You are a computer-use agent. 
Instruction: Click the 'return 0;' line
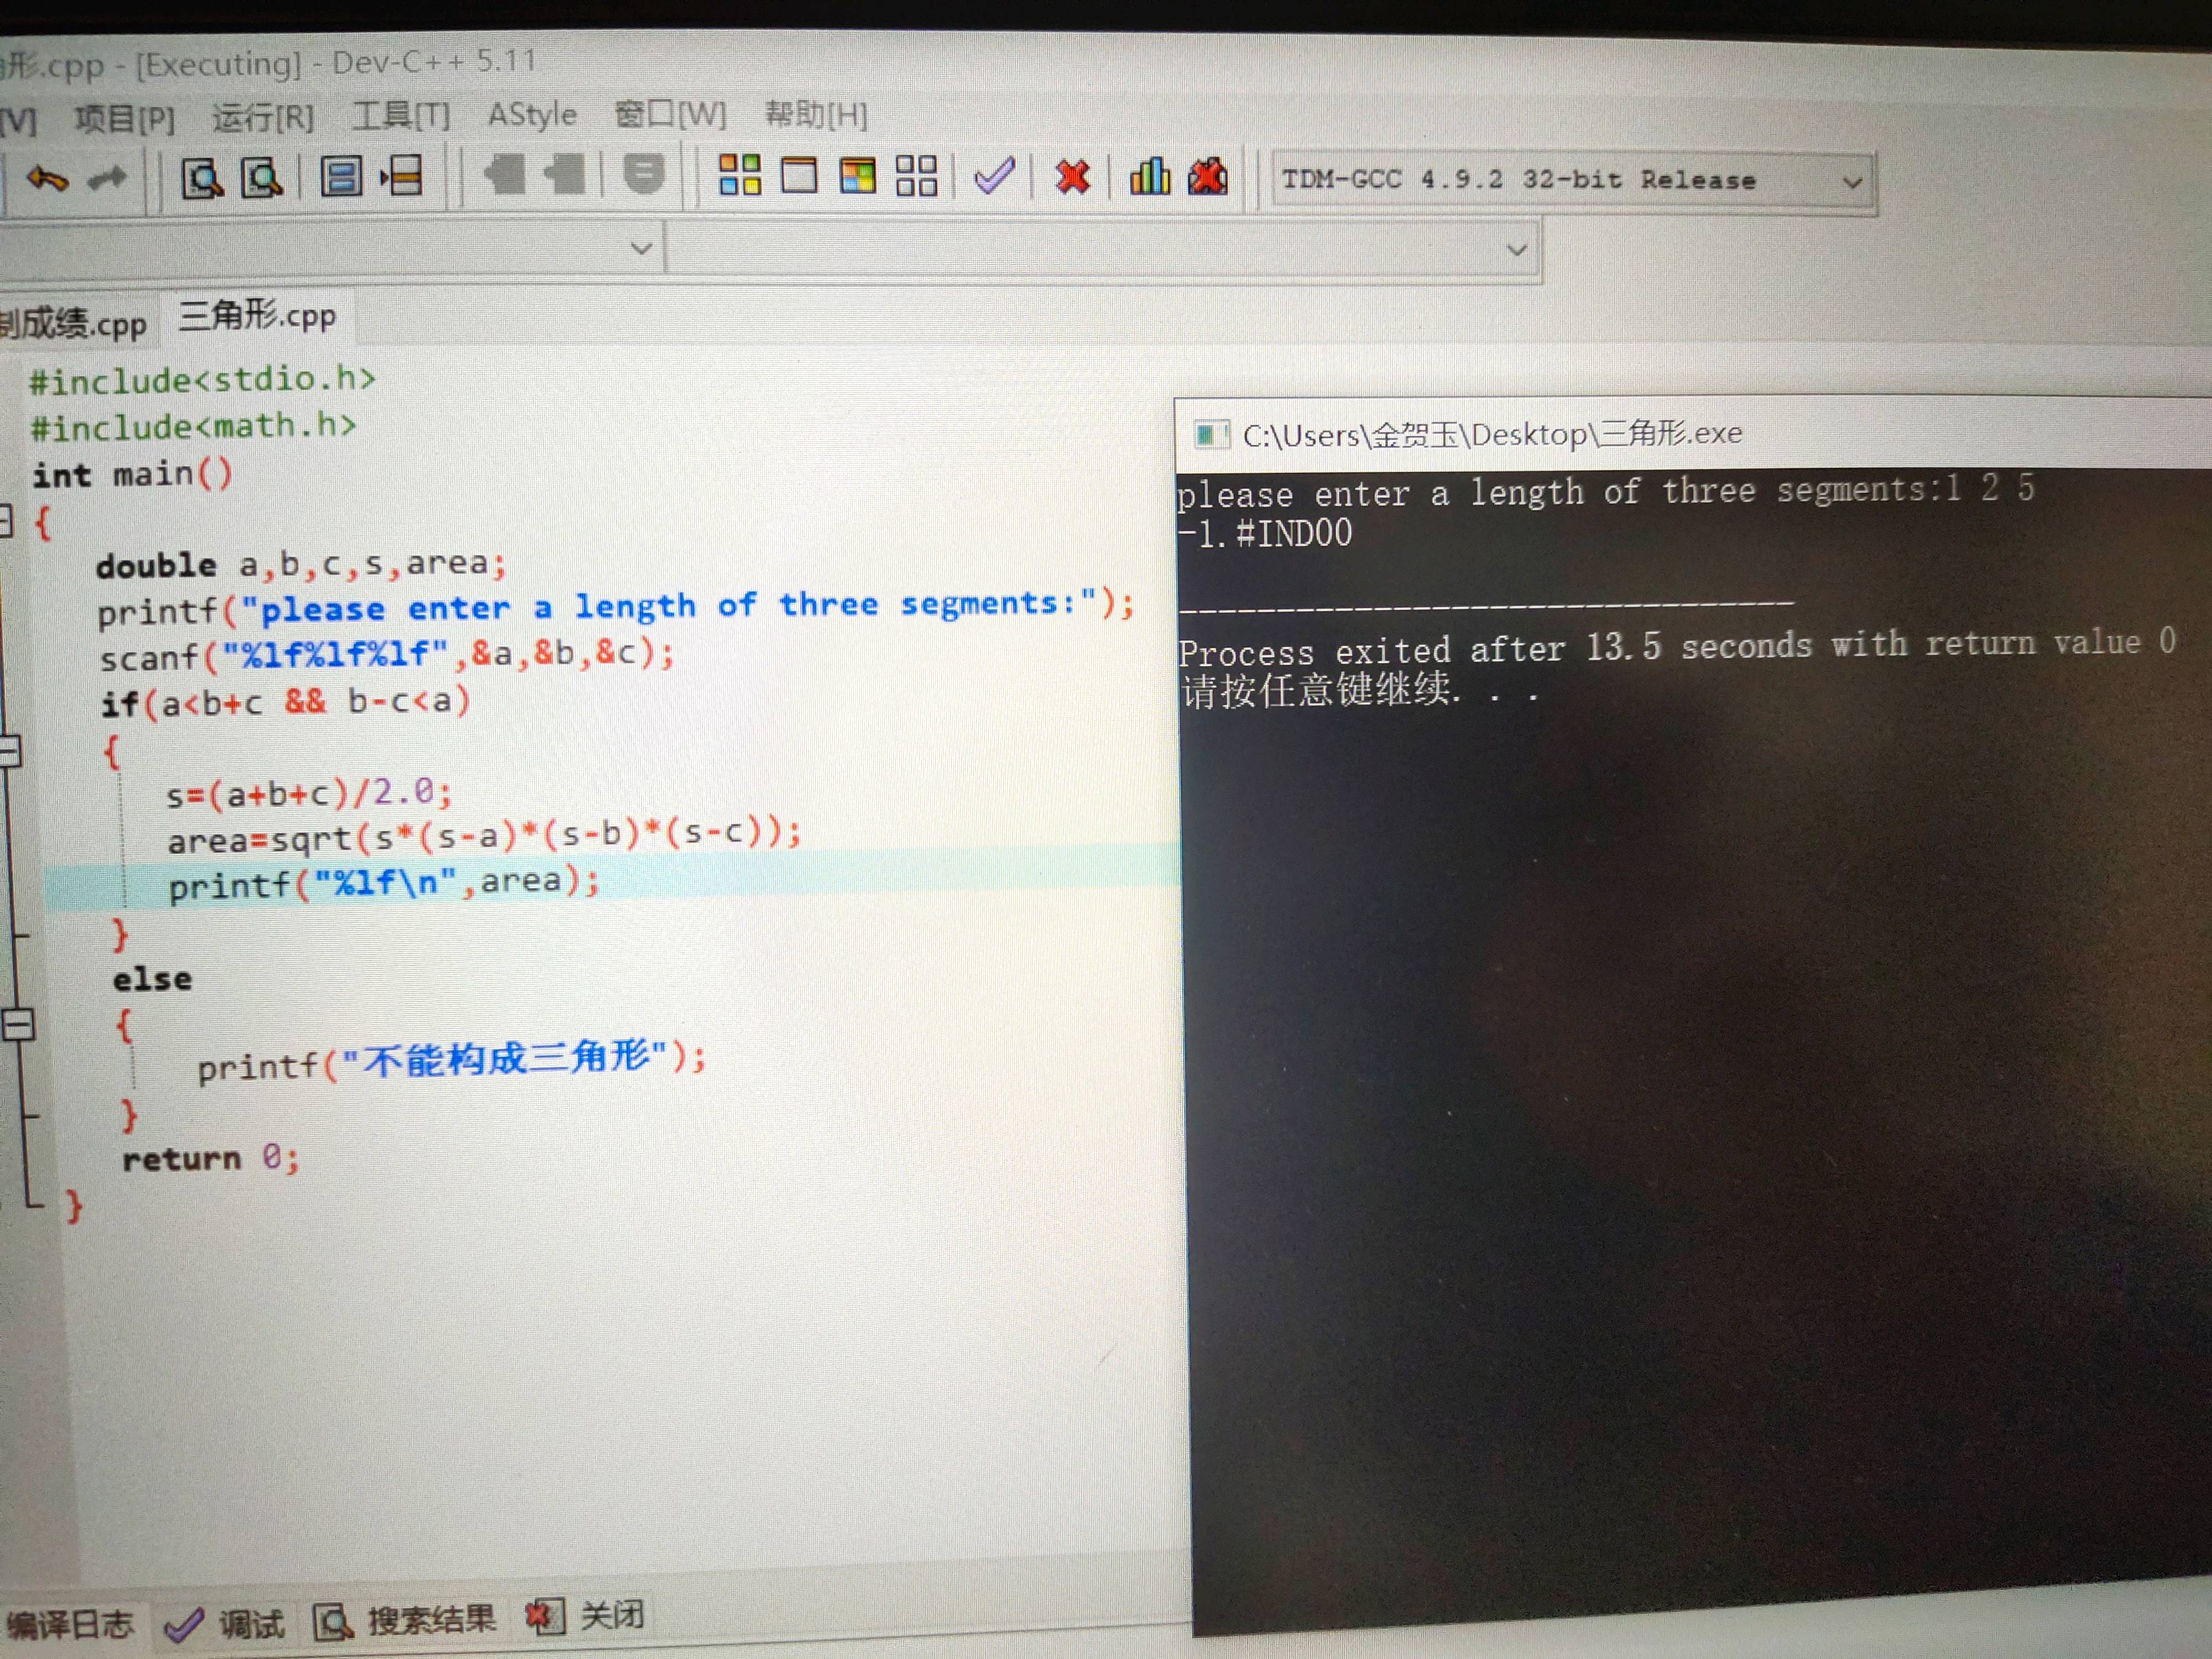pos(210,1158)
